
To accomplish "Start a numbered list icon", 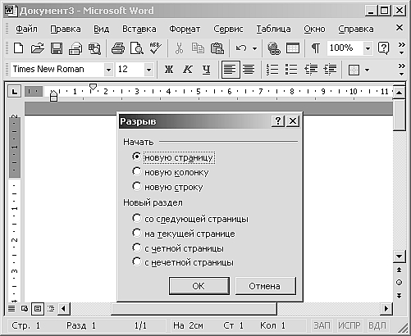I will tap(272, 70).
